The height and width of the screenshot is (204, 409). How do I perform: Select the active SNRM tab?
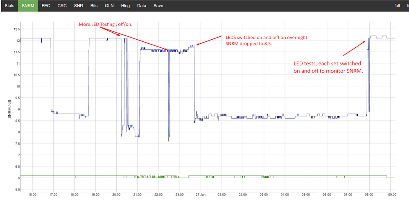point(28,6)
